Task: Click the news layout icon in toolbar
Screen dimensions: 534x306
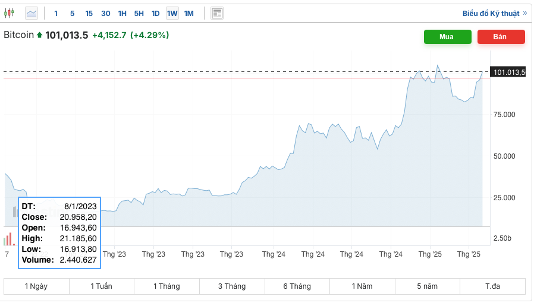Action: point(217,13)
